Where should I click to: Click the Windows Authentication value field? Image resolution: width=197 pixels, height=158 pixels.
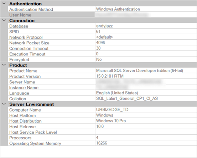[146, 9]
